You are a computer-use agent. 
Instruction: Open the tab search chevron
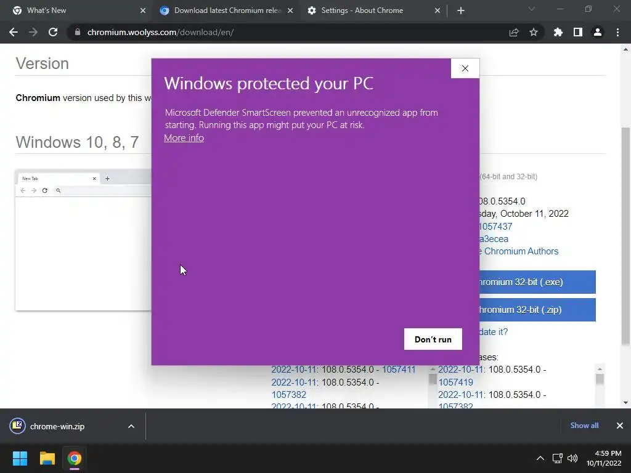tap(532, 9)
